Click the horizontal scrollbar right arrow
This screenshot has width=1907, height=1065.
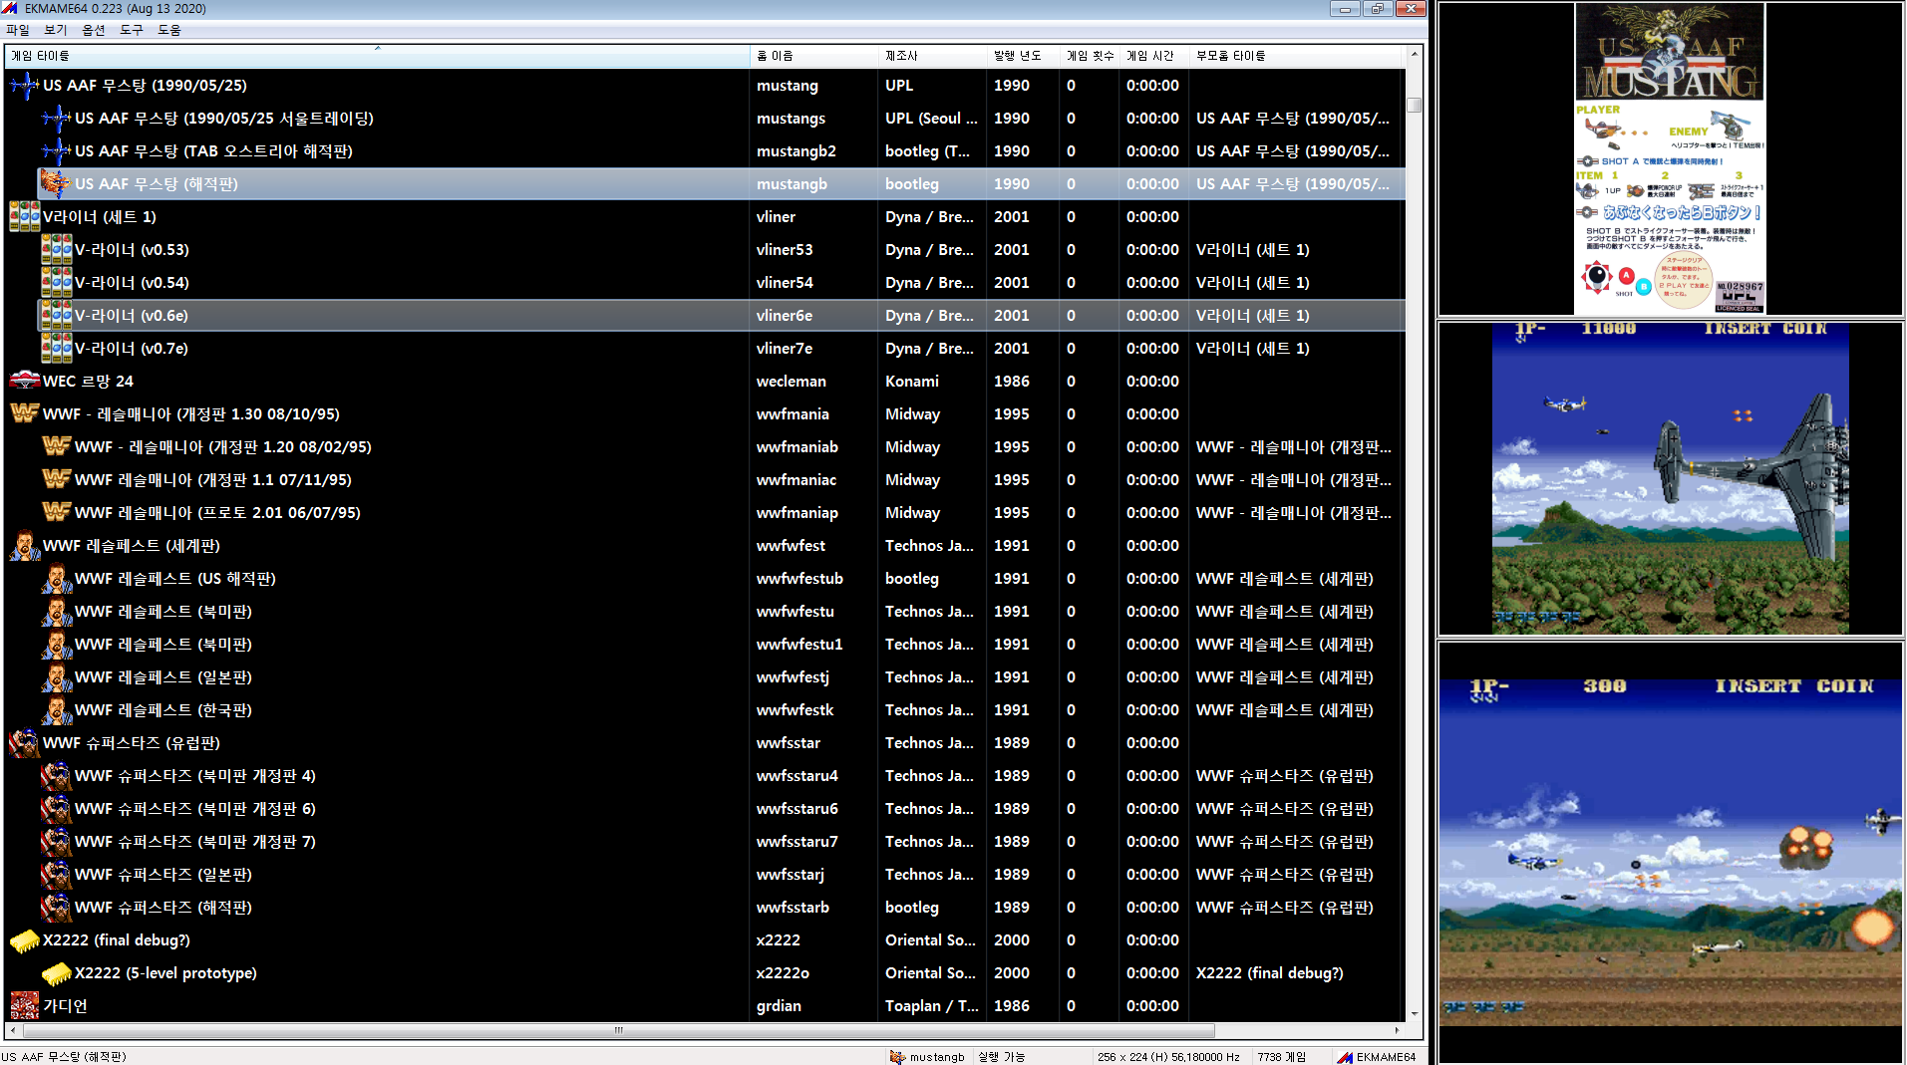[x=1397, y=1030]
